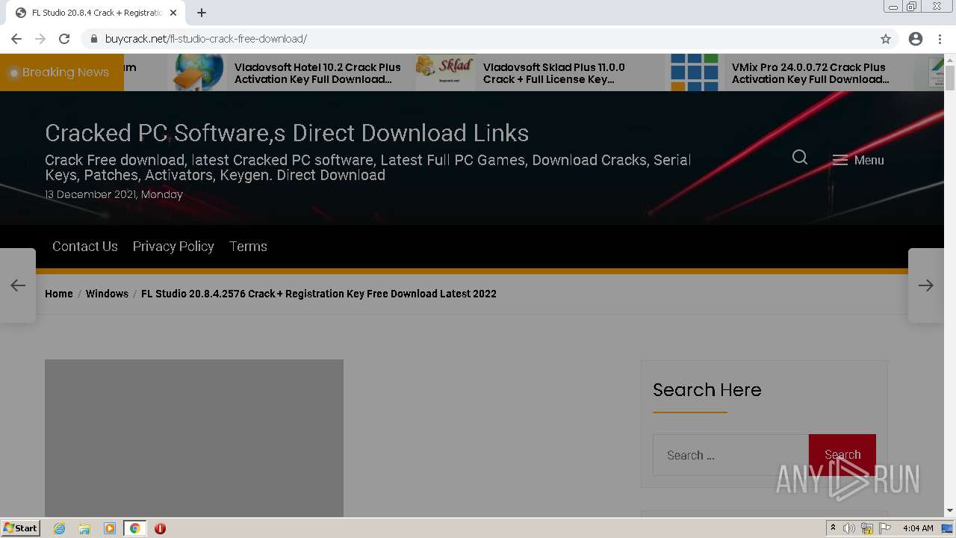Show hidden system tray icons
956x538 pixels.
click(x=834, y=528)
